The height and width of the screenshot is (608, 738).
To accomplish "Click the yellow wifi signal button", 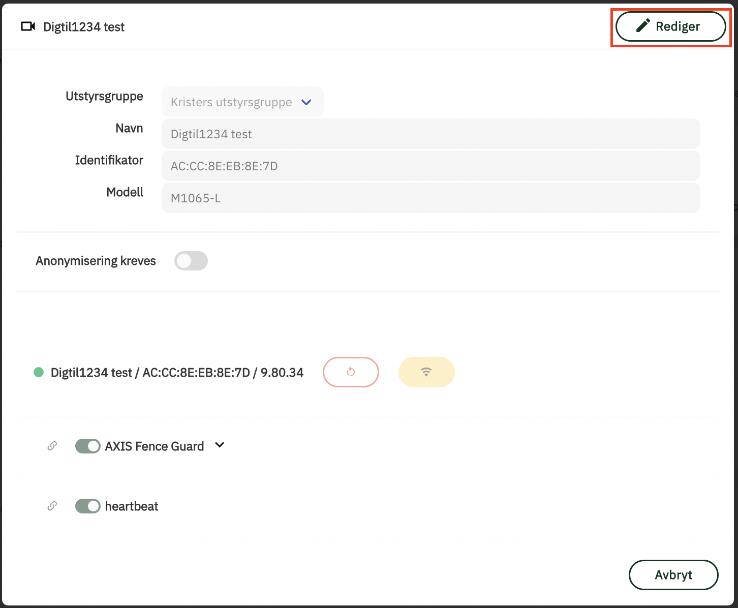I will coord(426,372).
